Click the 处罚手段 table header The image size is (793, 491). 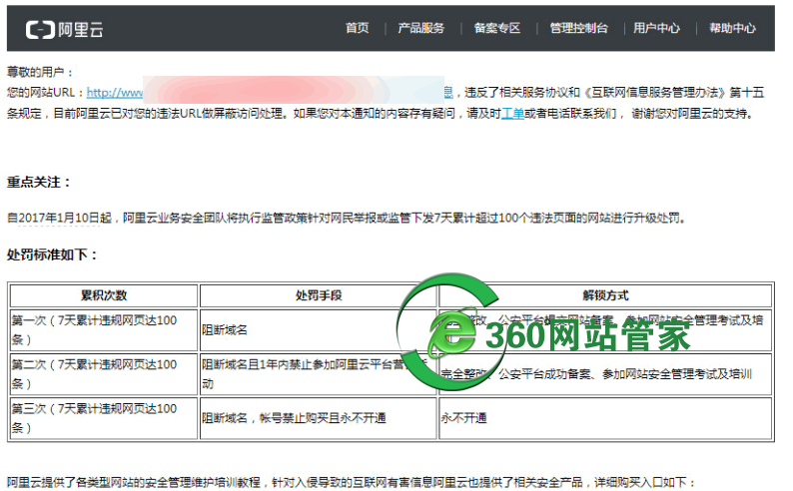319,295
